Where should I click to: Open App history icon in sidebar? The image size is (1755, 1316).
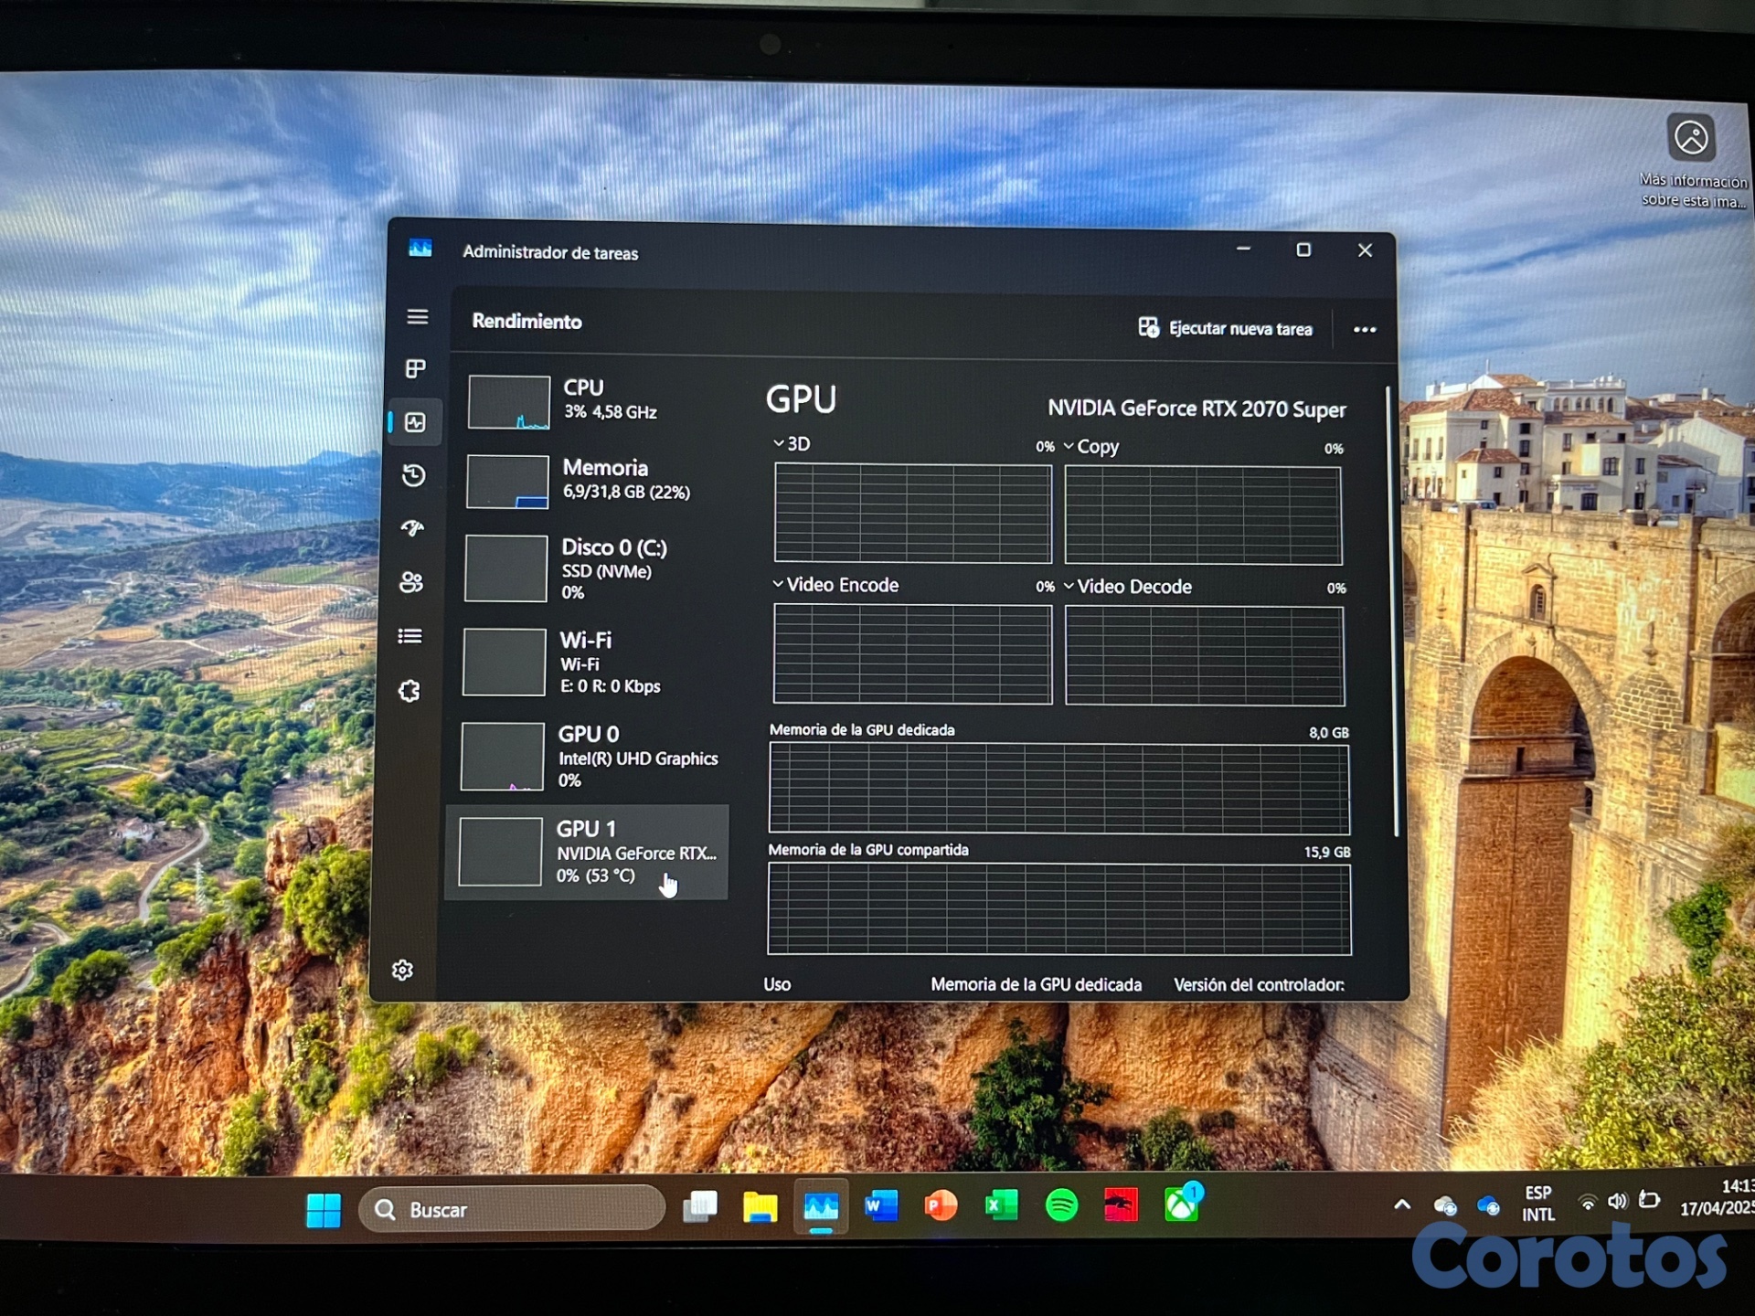tap(414, 475)
